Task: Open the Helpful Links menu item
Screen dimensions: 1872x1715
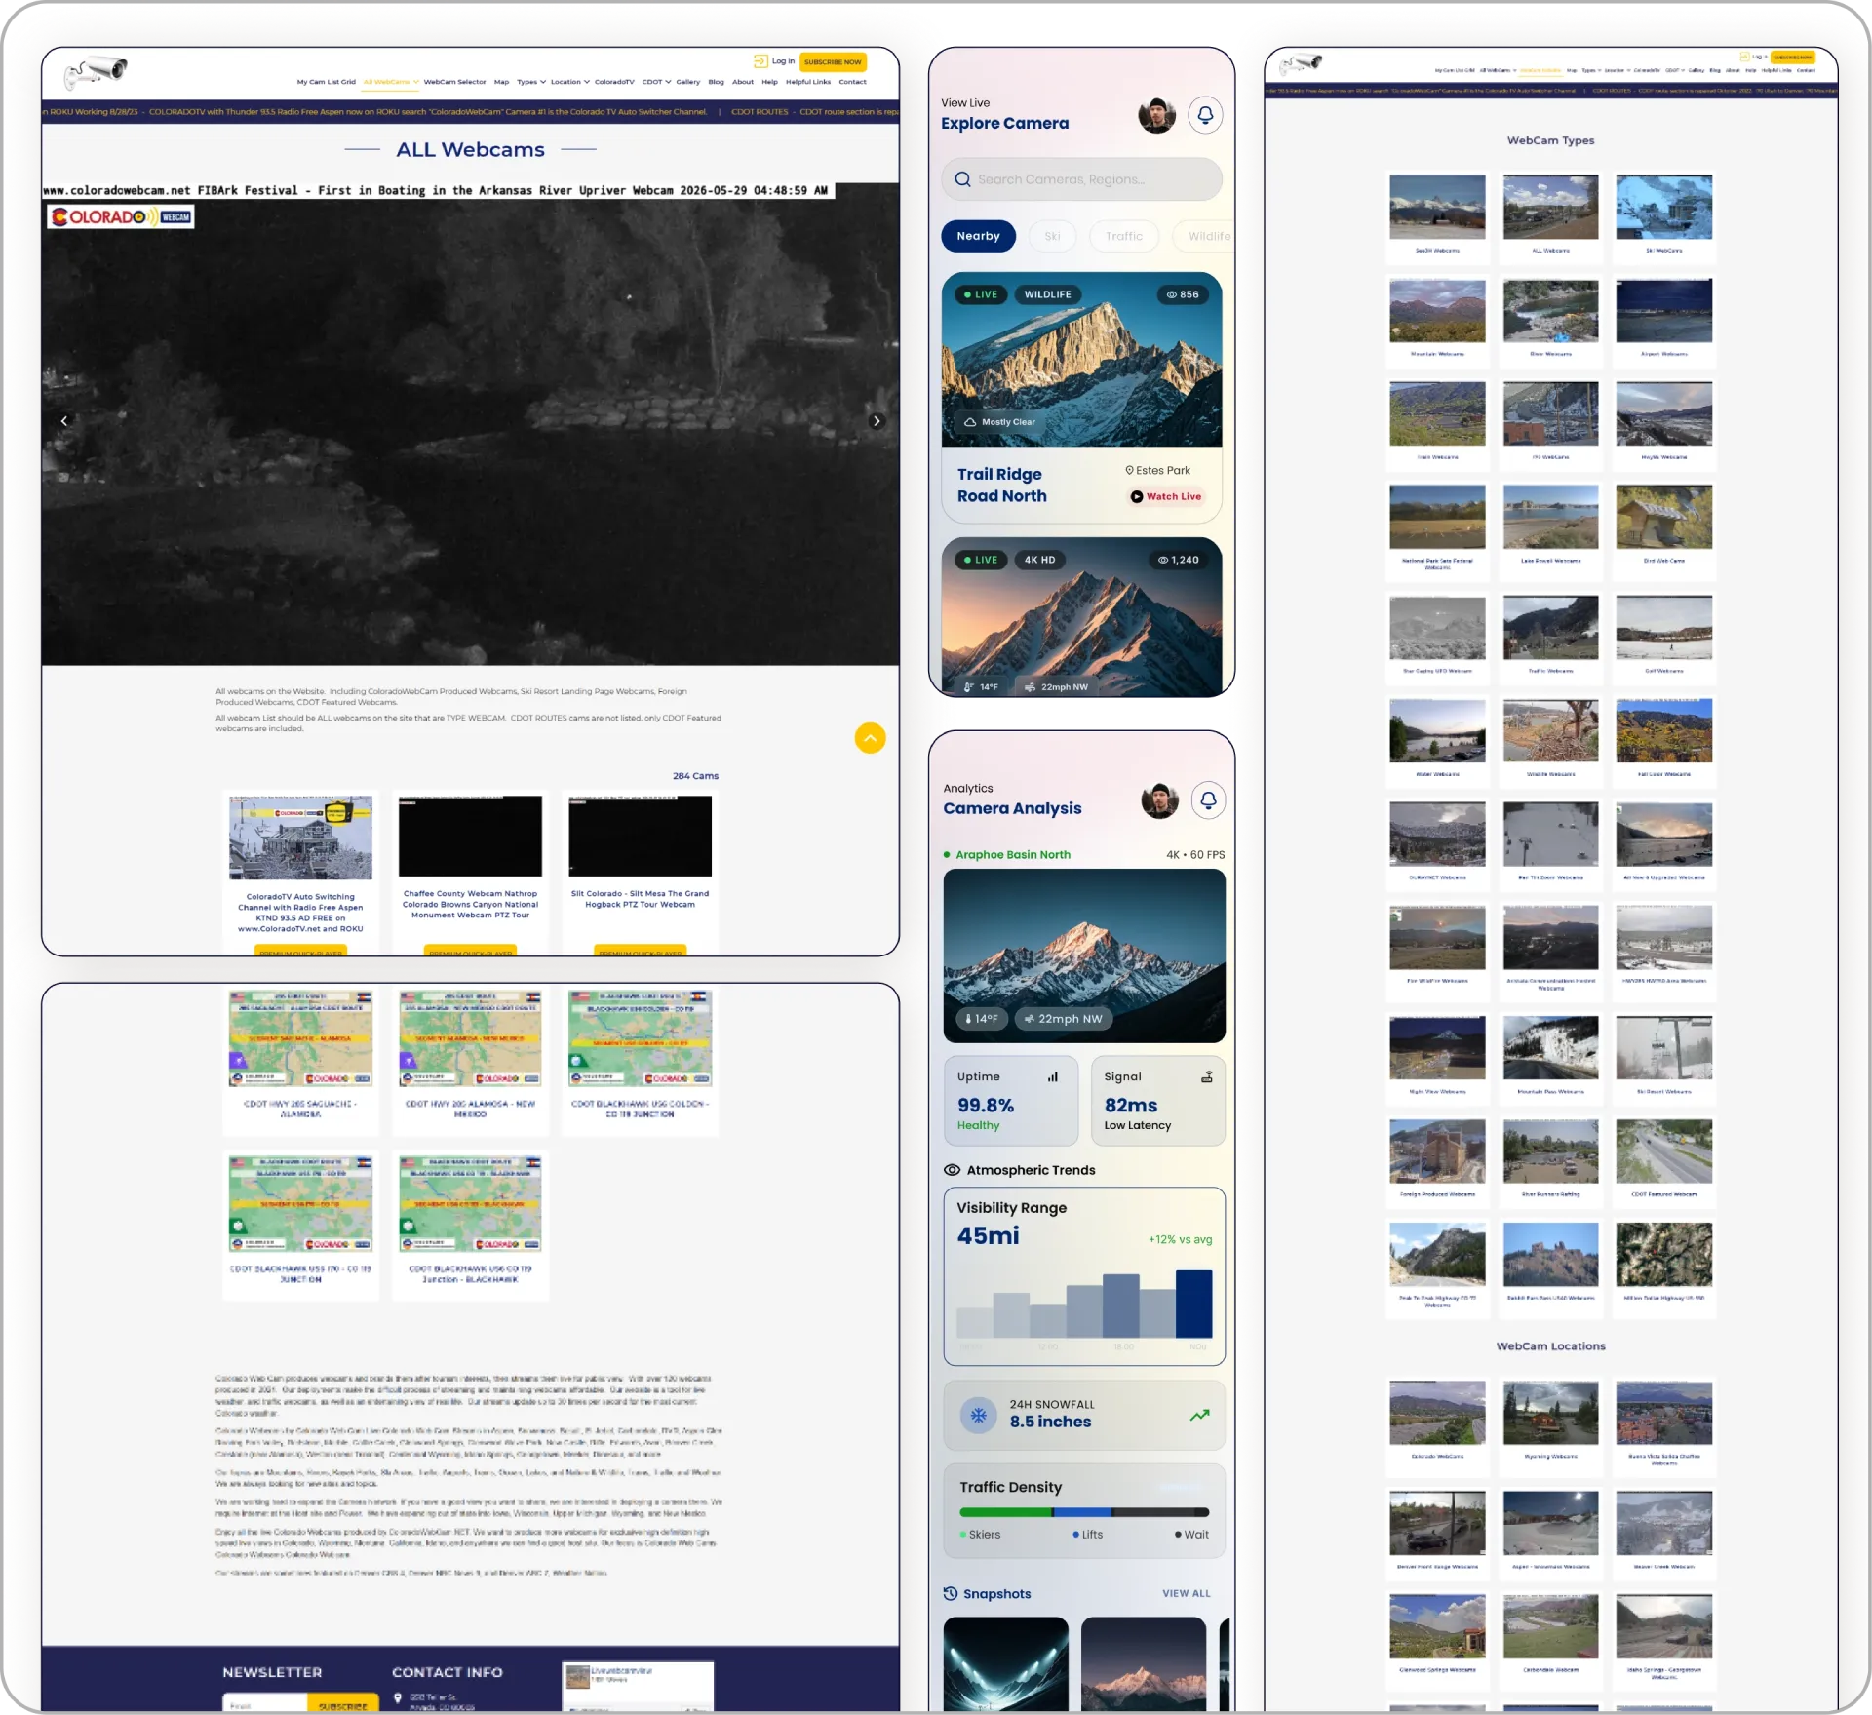Action: pyautogui.click(x=808, y=82)
